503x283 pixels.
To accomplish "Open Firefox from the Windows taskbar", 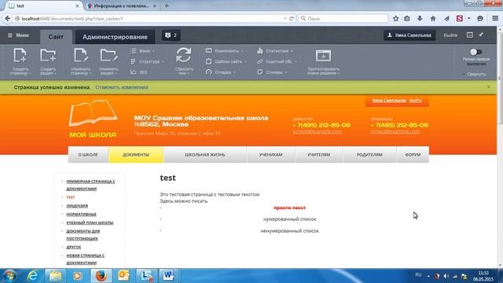I will coord(101,276).
